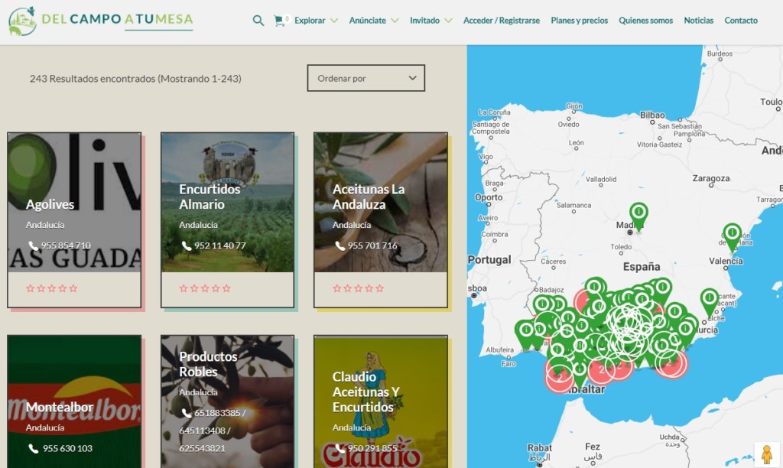The image size is (783, 468).
Task: Click Acceder / Registrarse link
Action: coord(501,21)
